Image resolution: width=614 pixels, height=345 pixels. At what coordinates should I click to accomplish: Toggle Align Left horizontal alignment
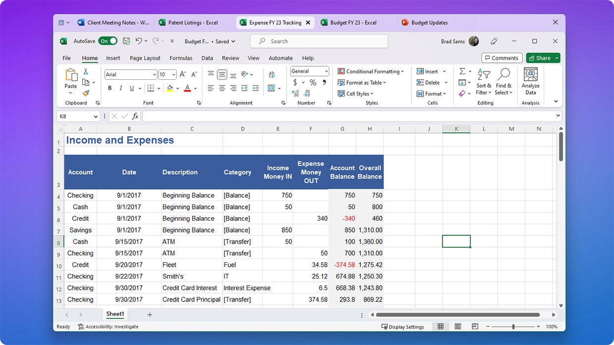pos(211,88)
